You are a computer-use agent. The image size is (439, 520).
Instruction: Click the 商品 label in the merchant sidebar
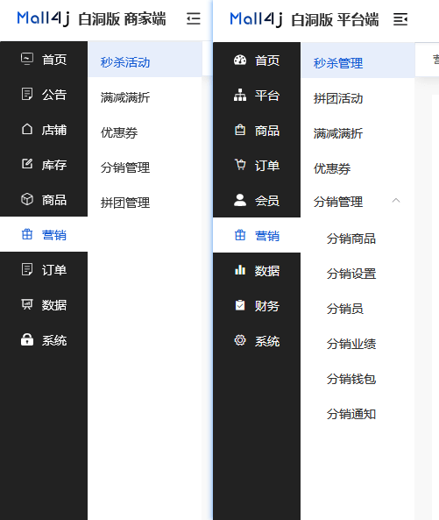pyautogui.click(x=54, y=200)
